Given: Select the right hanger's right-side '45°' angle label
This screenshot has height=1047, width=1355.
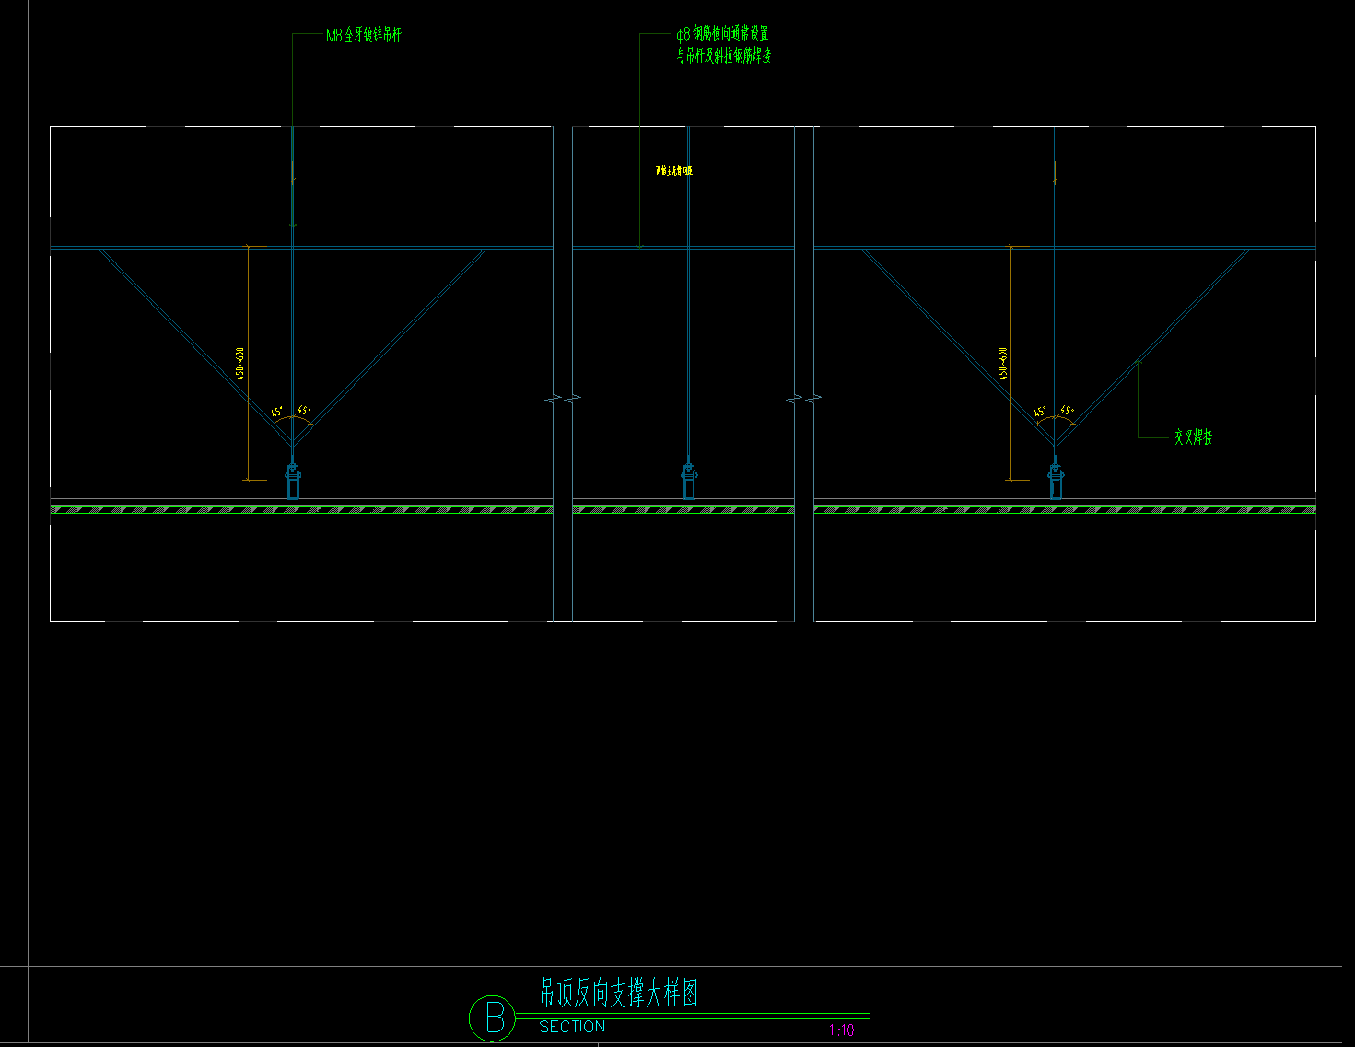Looking at the screenshot, I should [x=1067, y=411].
